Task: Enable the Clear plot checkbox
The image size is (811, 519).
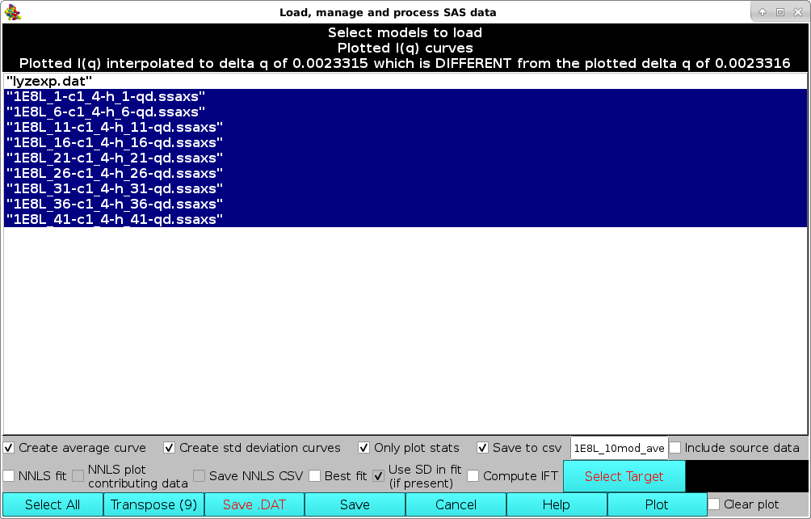Action: click(x=713, y=504)
